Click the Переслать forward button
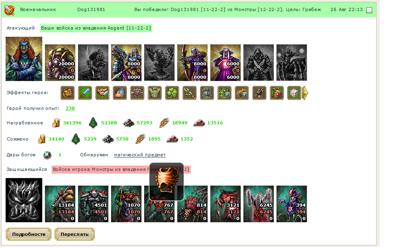This screenshot has height=248, width=397. click(75, 234)
